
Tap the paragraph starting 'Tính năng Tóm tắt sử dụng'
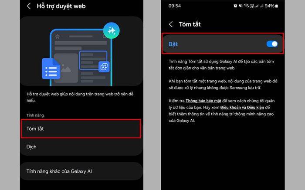[x=221, y=65]
